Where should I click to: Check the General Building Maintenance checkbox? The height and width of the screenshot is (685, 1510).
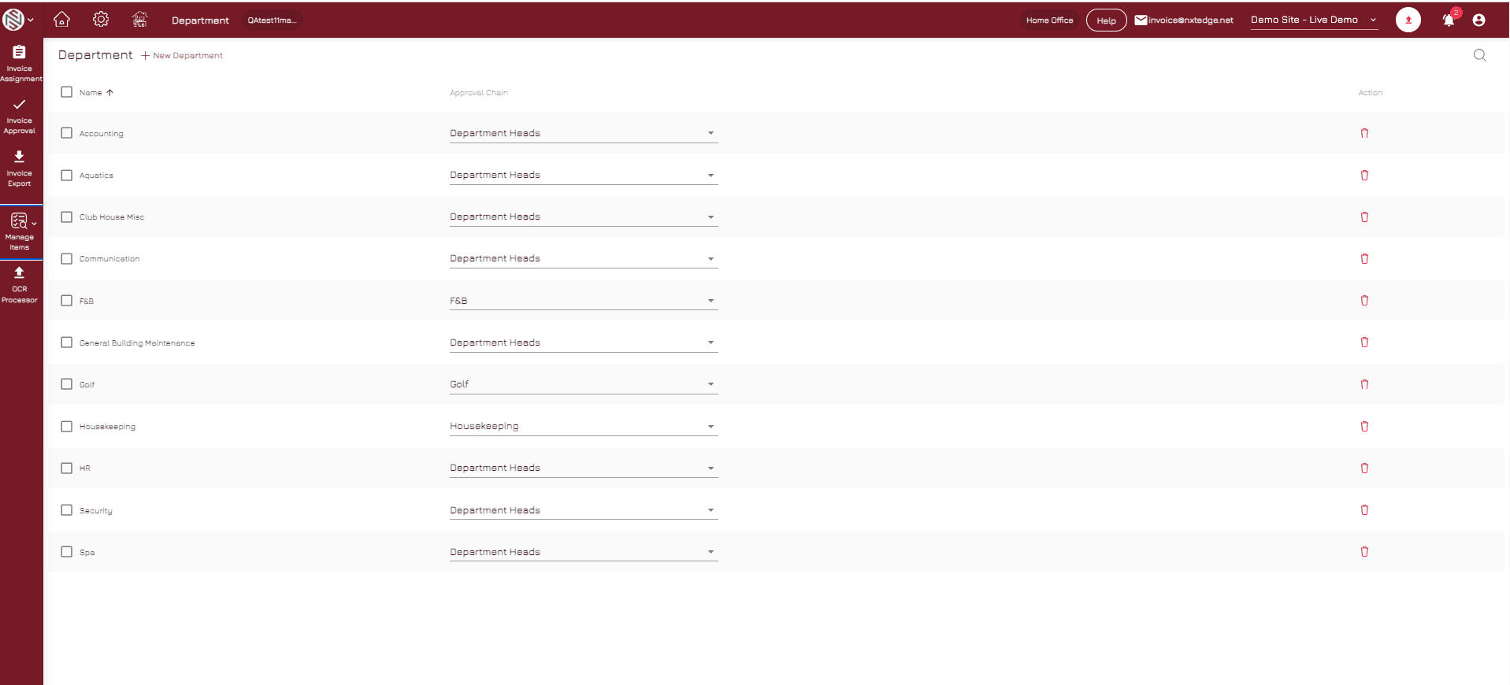tap(67, 342)
